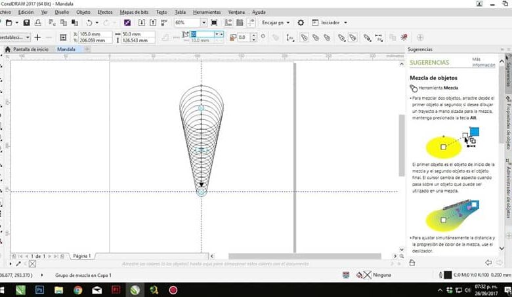The height and width of the screenshot is (297, 512).
Task: Click the blend direction angle stepper
Action: tap(254, 37)
